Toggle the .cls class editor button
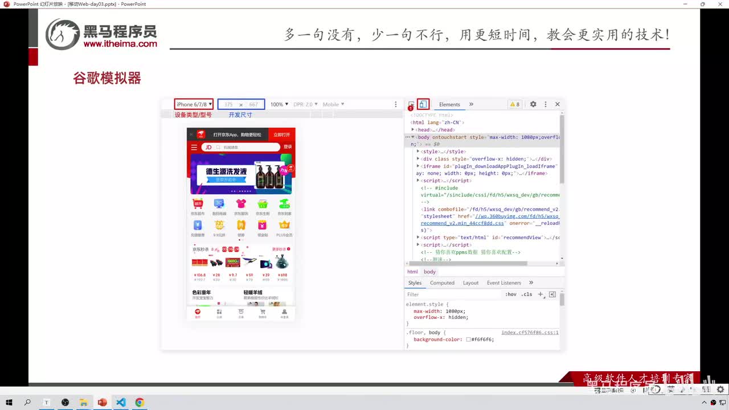Image resolution: width=729 pixels, height=410 pixels. point(527,294)
